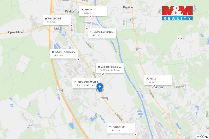Image resolution: width=209 pixels, height=139 pixels.
Task: Click the cart icon beside Můj obchod
Action: click(46, 19)
